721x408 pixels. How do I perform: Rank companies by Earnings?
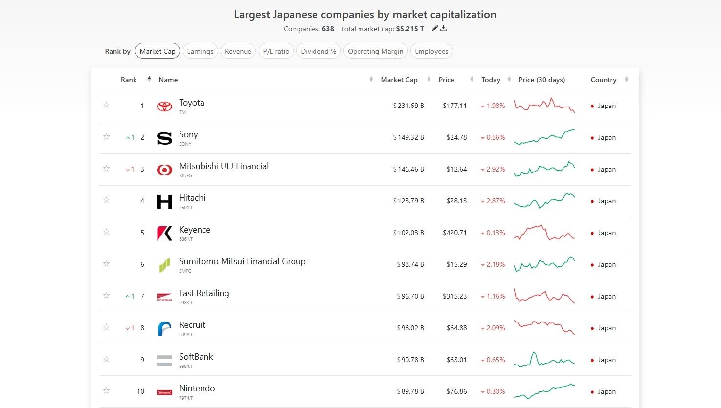pos(200,51)
